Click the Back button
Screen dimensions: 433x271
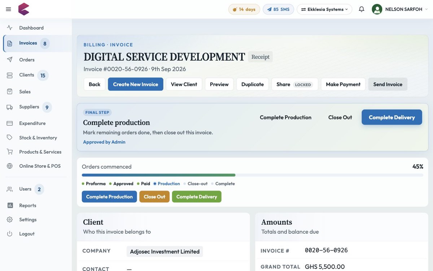95,84
